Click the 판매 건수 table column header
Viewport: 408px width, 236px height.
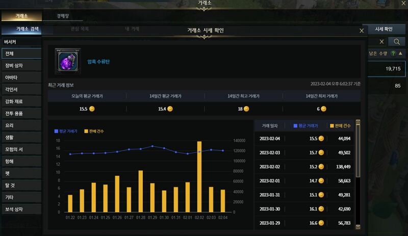point(340,126)
